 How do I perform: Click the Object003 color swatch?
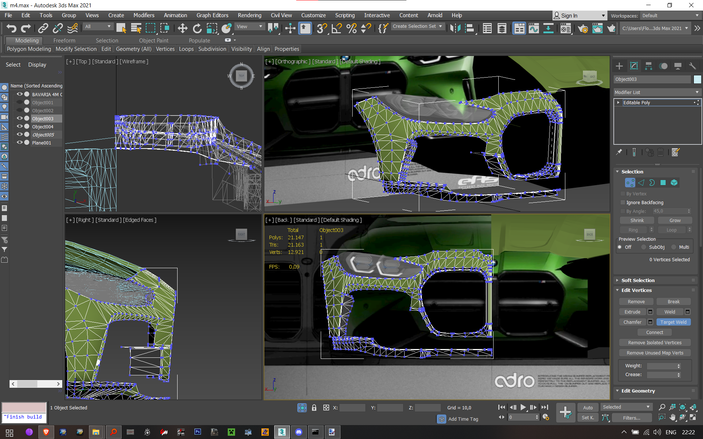(697, 79)
